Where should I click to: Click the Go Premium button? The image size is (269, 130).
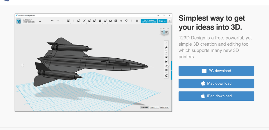coord(149,21)
